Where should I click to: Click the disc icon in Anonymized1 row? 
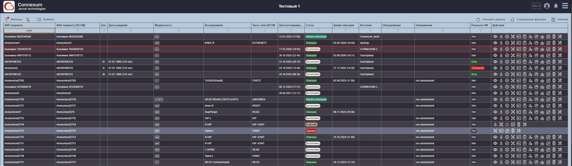(507, 43)
